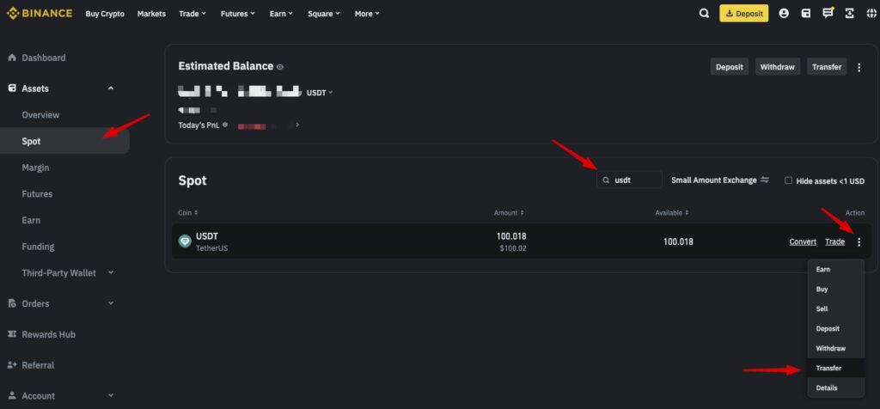Click the Referral person-plus icon
The width and height of the screenshot is (880, 409).
coord(12,365)
